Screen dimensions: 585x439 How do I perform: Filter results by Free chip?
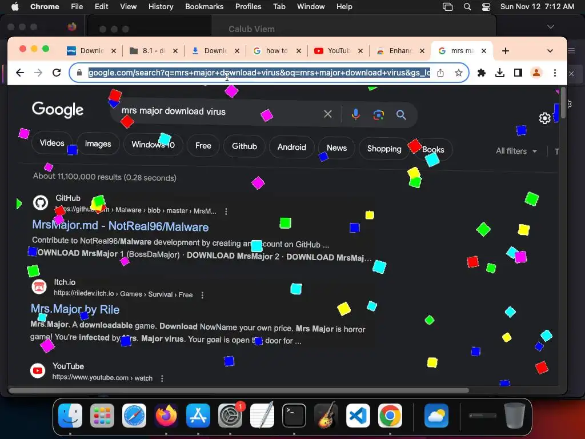click(x=203, y=146)
